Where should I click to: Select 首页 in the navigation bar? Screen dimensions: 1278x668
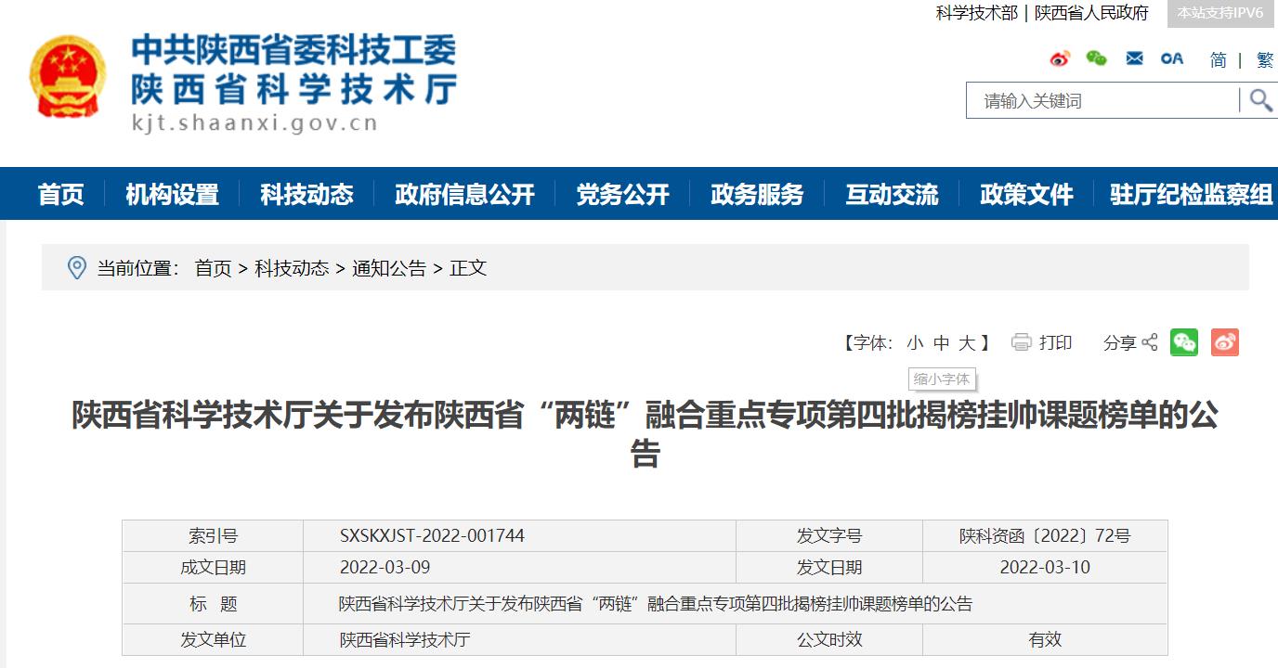(x=59, y=195)
